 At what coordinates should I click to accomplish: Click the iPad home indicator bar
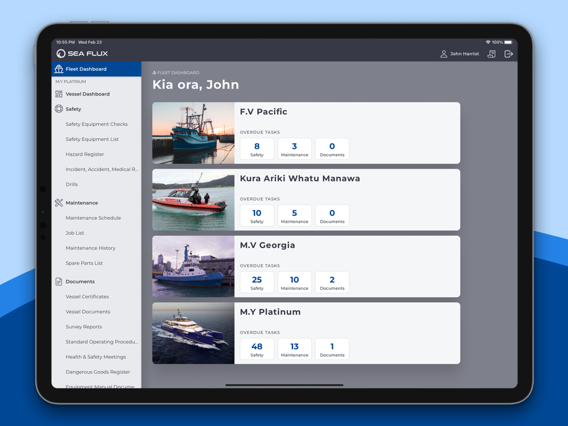click(285, 385)
